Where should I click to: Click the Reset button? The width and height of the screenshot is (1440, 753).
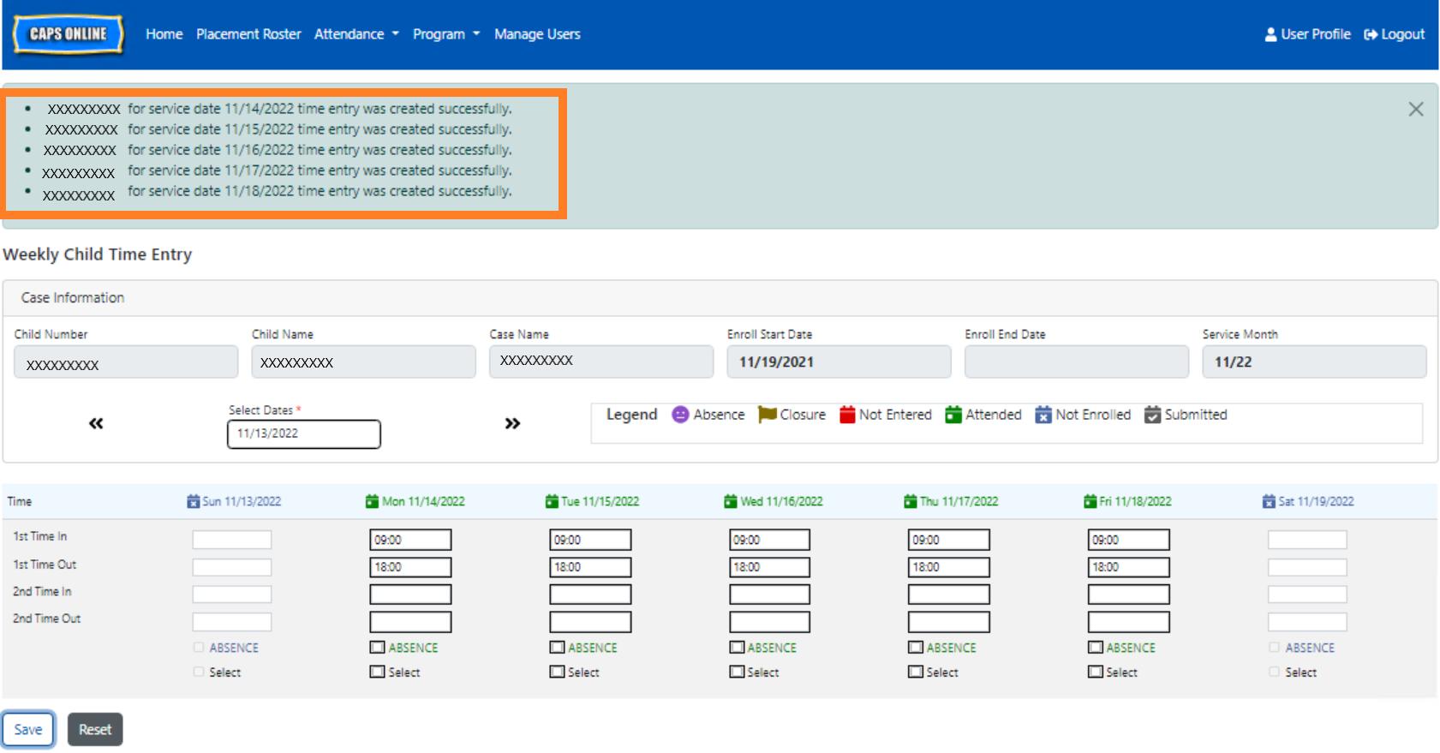(x=95, y=730)
